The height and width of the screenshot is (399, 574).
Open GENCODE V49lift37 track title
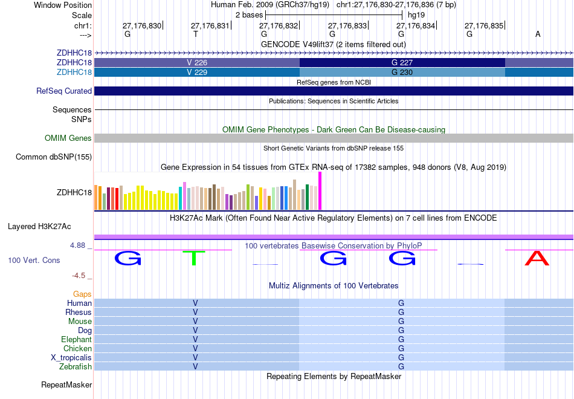pos(333,44)
